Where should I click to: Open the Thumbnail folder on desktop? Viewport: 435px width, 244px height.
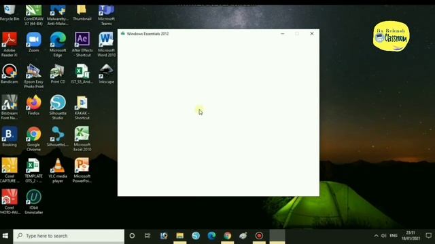tap(82, 13)
